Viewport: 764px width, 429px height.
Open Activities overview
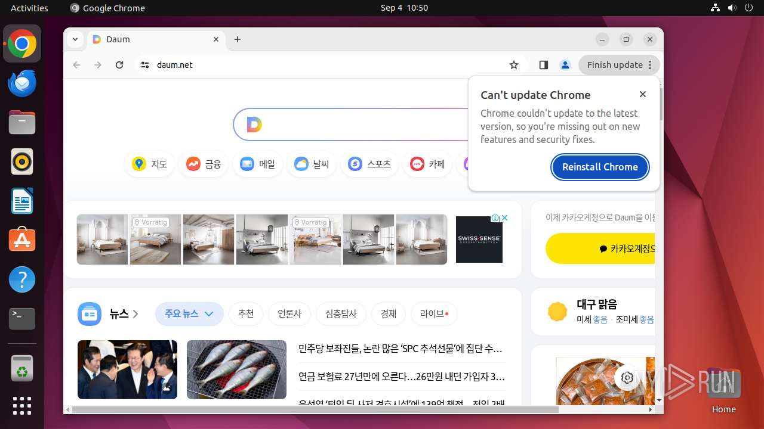click(29, 8)
